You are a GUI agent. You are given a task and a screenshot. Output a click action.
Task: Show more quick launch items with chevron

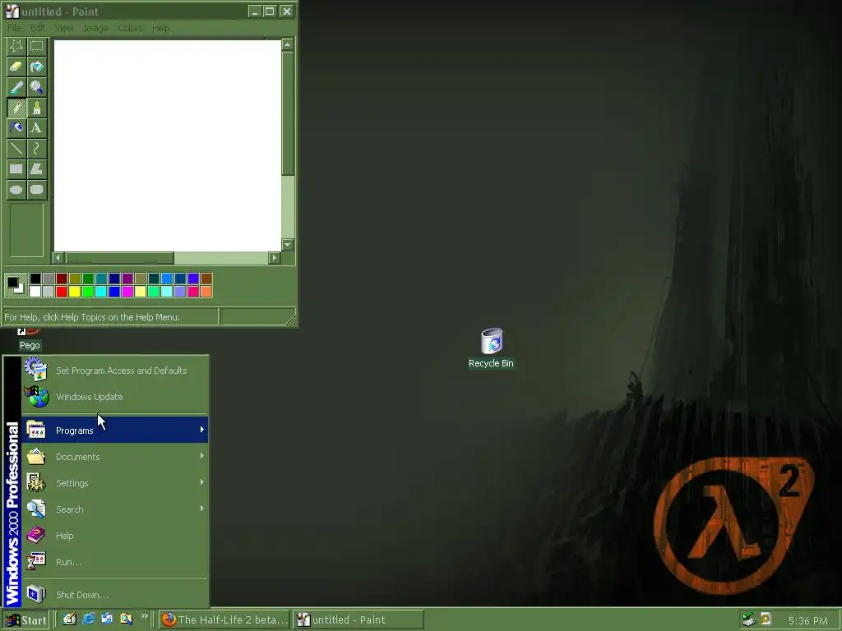[145, 616]
